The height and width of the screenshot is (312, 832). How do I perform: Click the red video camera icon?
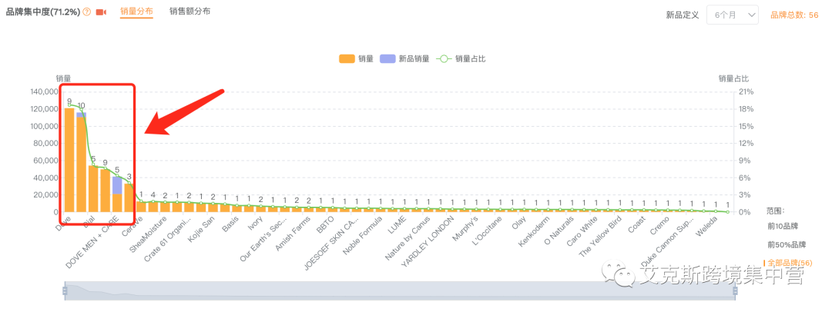(101, 12)
